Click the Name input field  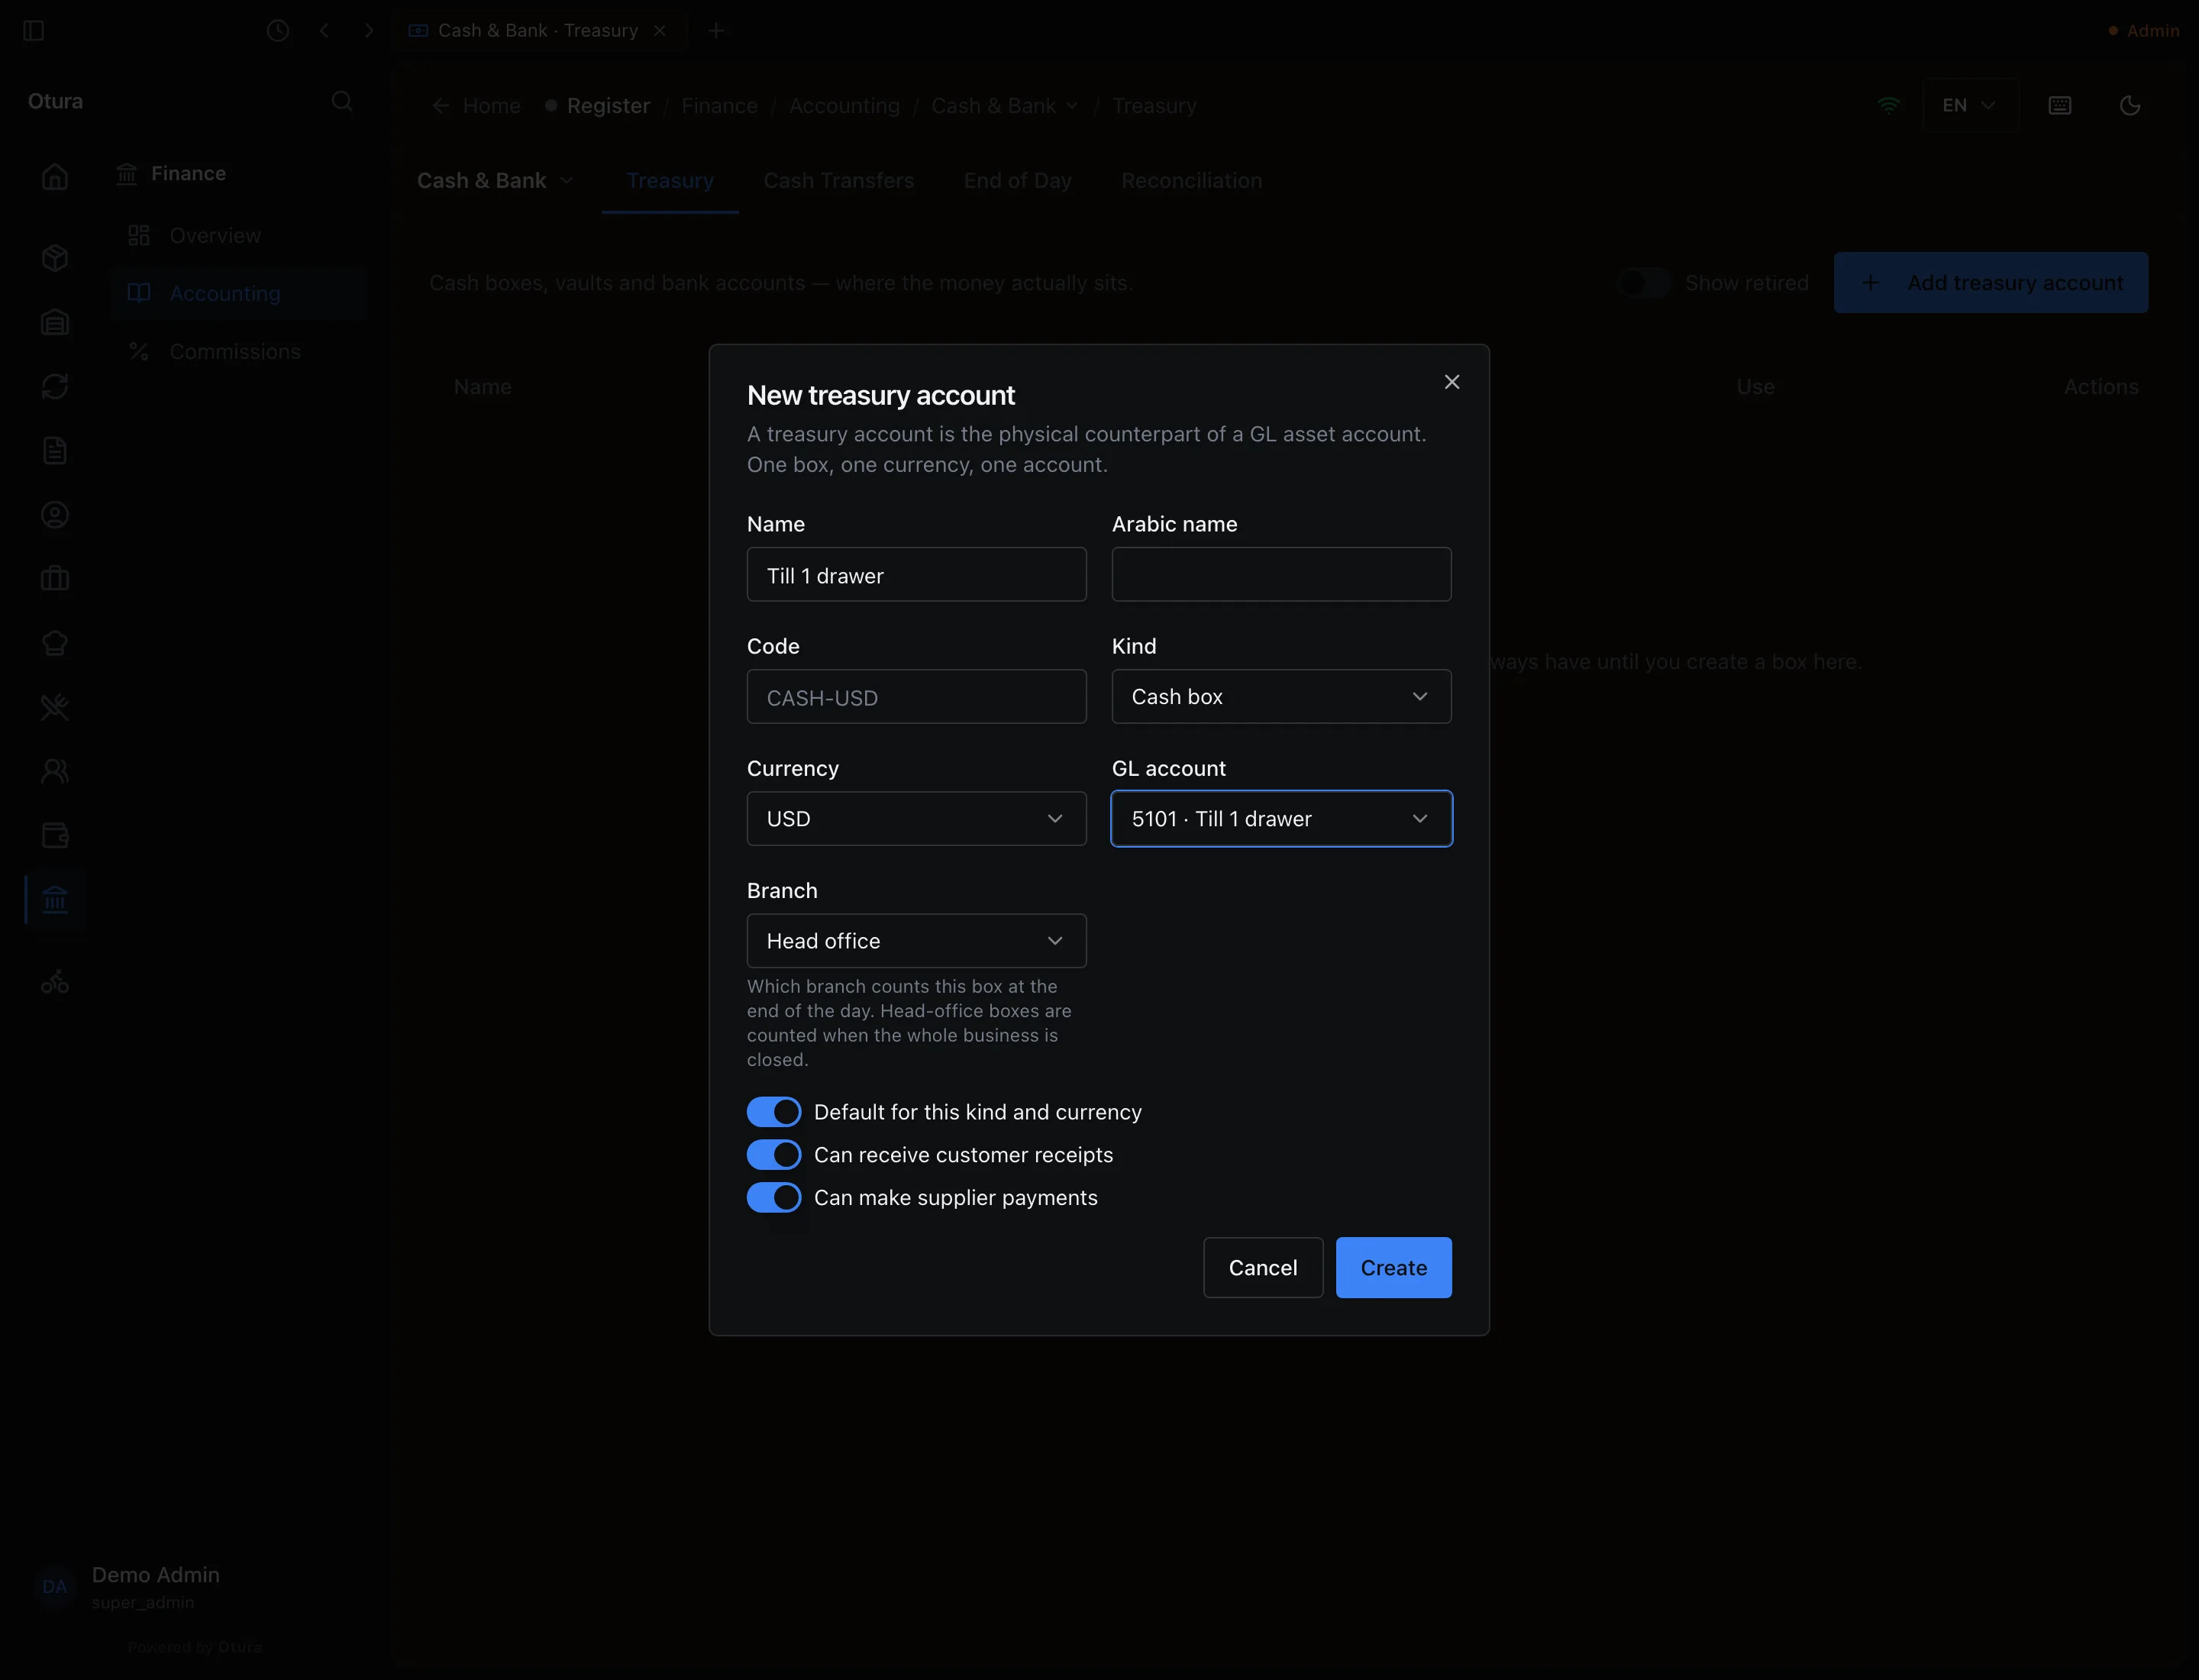(916, 575)
